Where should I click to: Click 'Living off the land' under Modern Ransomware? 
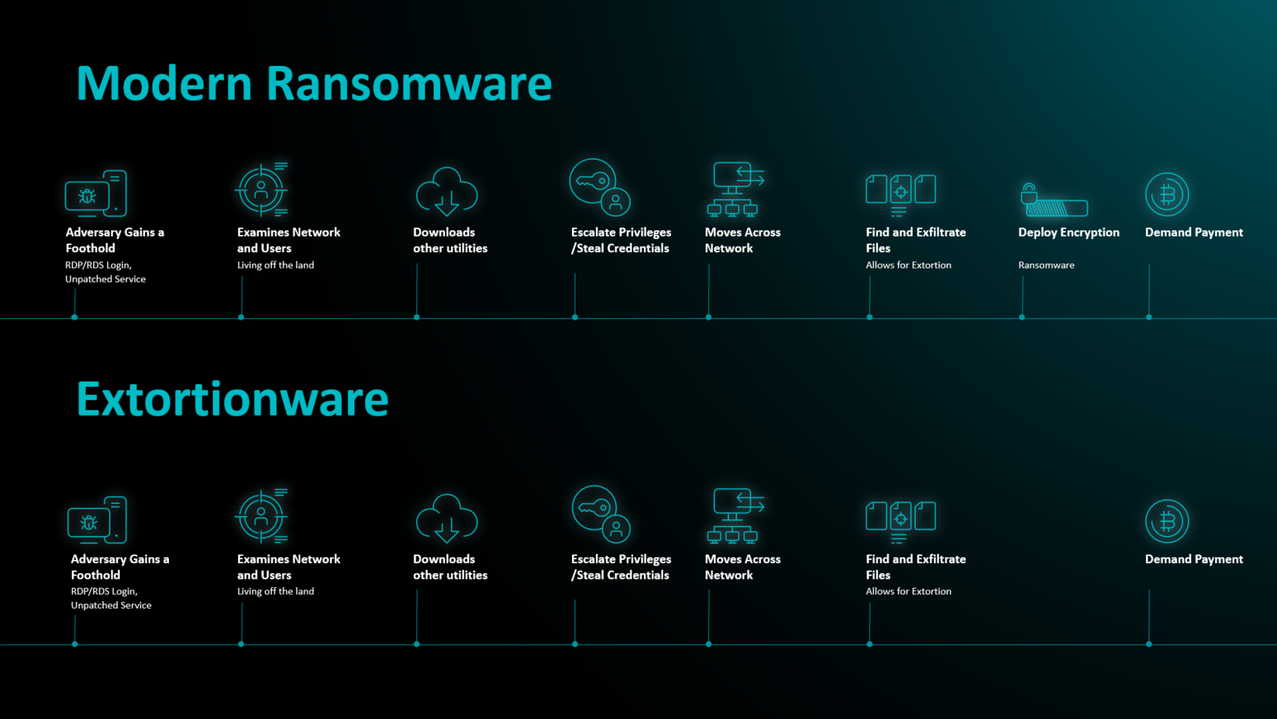pyautogui.click(x=275, y=265)
